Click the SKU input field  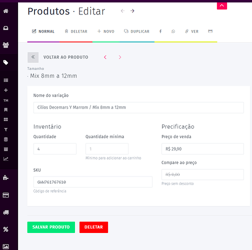click(93, 182)
